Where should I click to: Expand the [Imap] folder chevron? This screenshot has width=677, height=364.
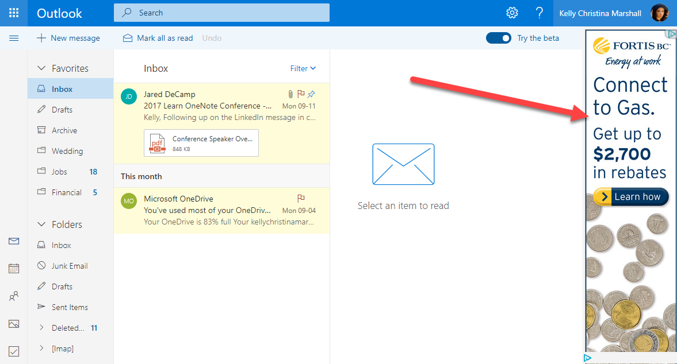pos(41,348)
